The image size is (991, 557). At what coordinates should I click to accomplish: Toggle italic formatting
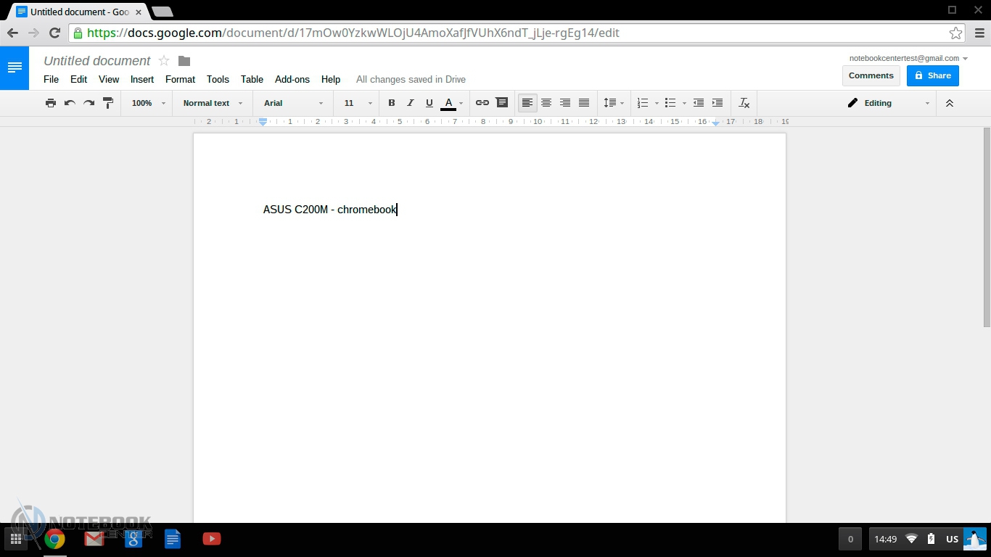[x=411, y=103]
